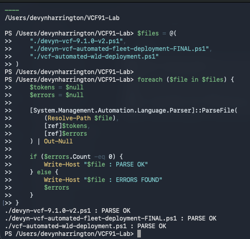The image size is (250, 239).
Task: Click [System.Management.Automation.Language.Parser]::ParseFile( text
Action: (x=134, y=111)
